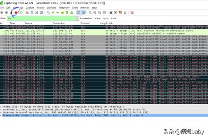Edit capture filters icon

[x=111, y=13]
